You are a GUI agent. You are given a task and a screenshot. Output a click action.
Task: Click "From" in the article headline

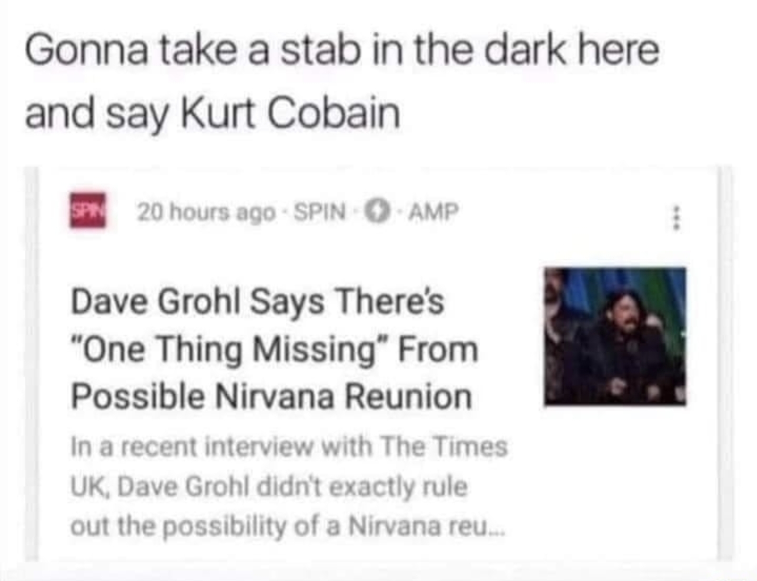click(x=438, y=350)
